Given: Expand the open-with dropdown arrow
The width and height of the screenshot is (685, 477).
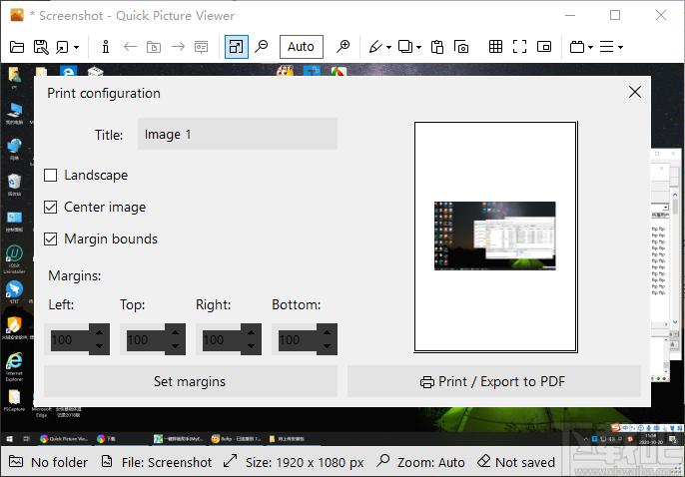Looking at the screenshot, I should coord(77,47).
